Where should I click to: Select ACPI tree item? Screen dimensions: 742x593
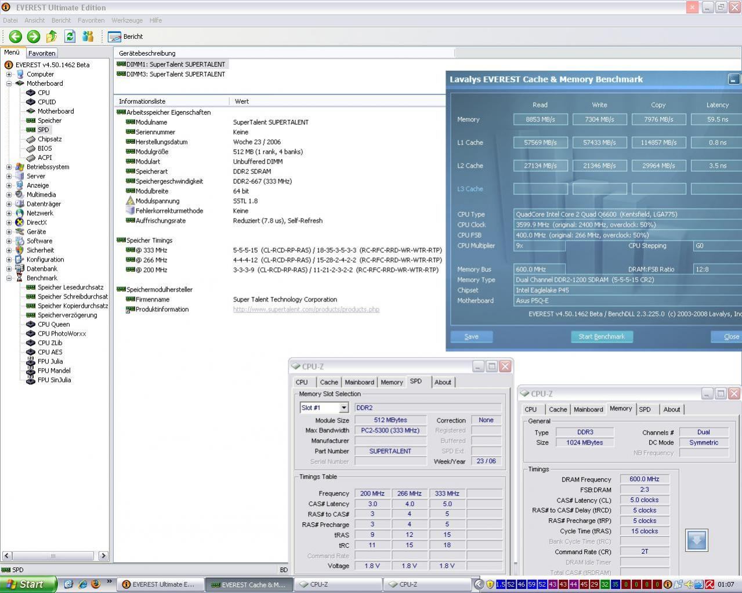click(x=45, y=158)
